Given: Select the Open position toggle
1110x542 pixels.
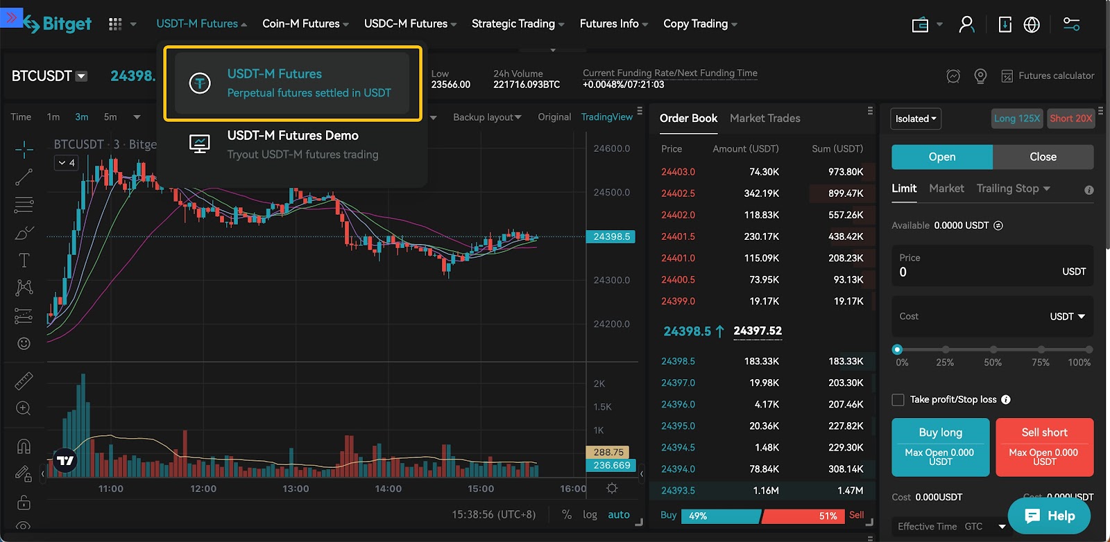Looking at the screenshot, I should (x=942, y=157).
